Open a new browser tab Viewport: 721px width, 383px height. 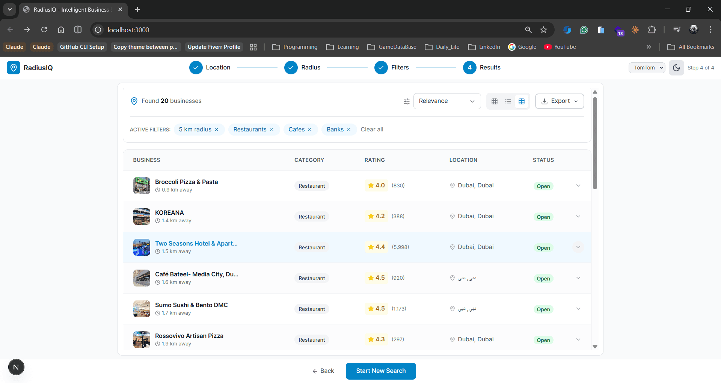[x=137, y=9]
